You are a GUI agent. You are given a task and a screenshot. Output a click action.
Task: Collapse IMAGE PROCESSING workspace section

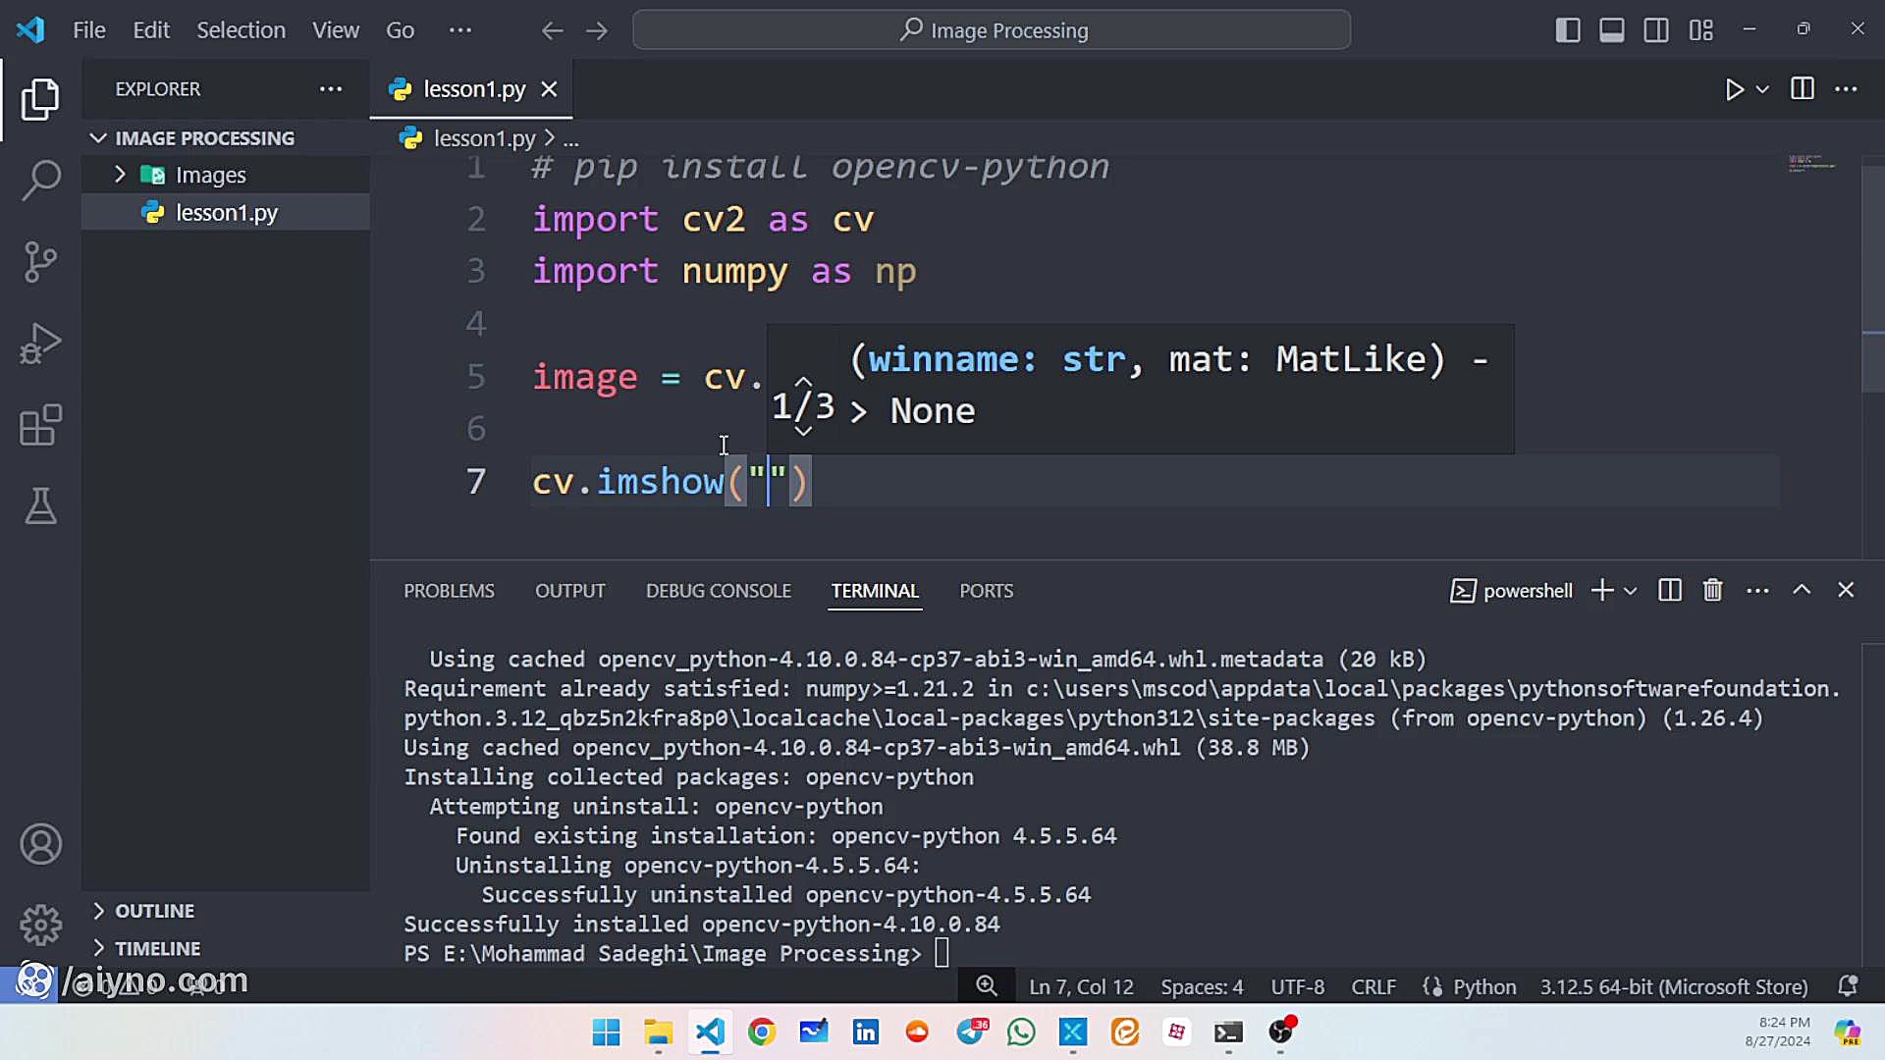click(x=98, y=138)
